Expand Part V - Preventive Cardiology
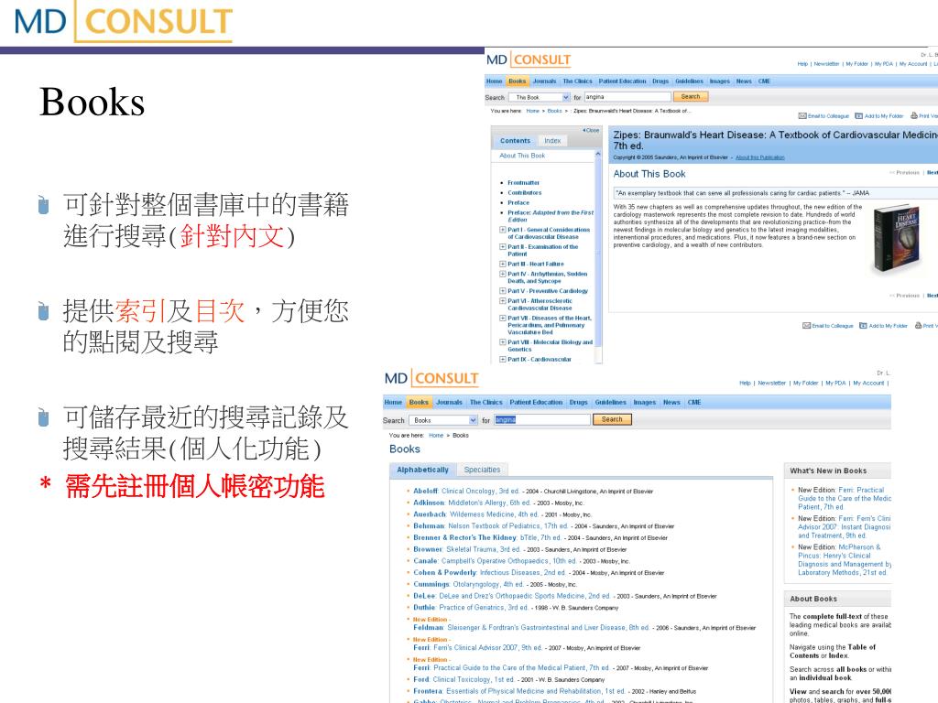Viewport: 938px width, 703px height. tap(503, 291)
